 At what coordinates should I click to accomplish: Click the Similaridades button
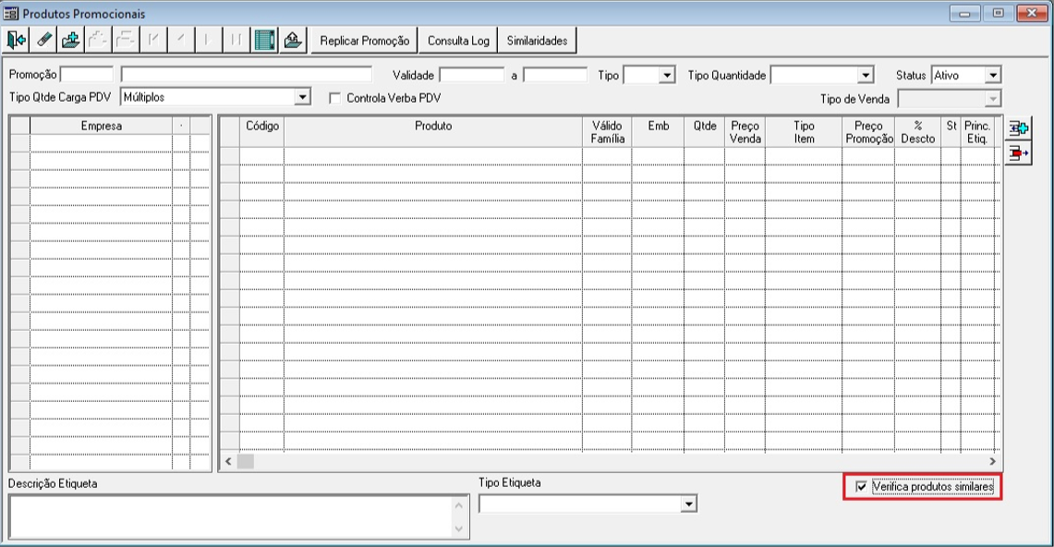point(537,41)
